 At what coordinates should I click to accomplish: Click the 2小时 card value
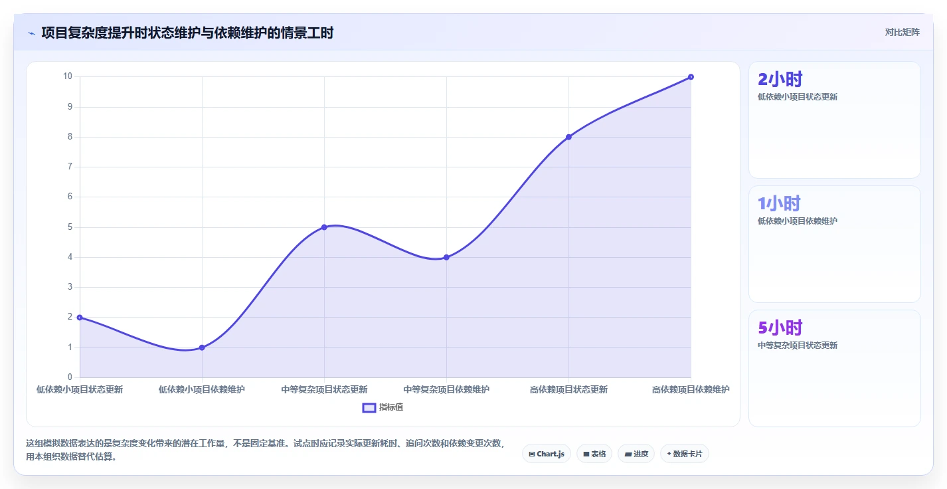[780, 80]
